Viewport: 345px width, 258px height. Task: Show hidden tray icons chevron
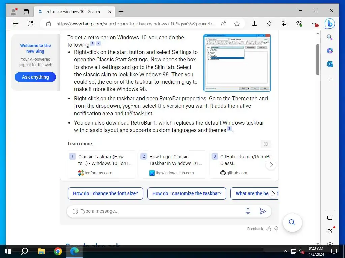coord(285,251)
